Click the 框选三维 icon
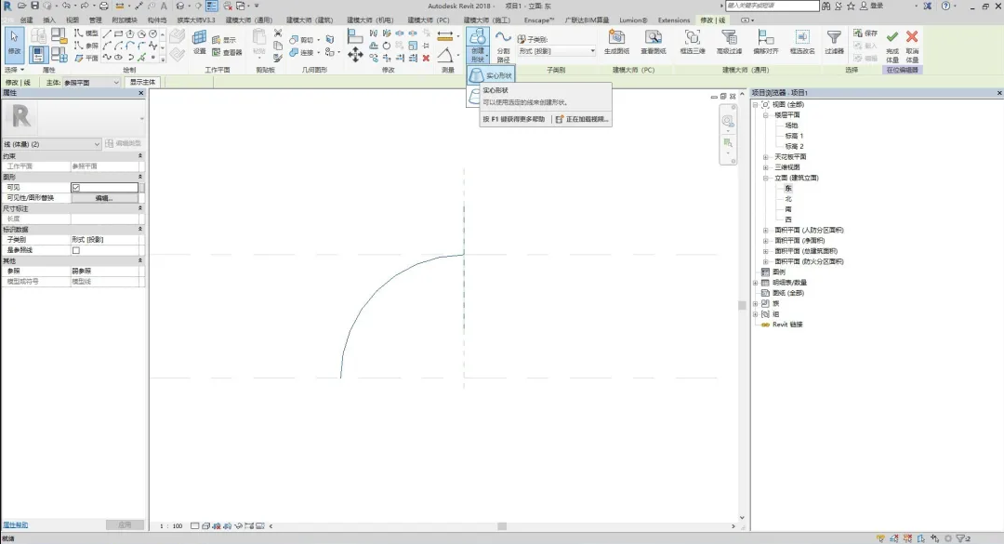Image resolution: width=1004 pixels, height=544 pixels. coord(692,41)
